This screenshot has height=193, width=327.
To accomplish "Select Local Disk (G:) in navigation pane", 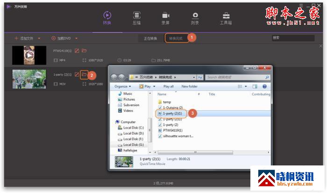I will click(131, 144).
